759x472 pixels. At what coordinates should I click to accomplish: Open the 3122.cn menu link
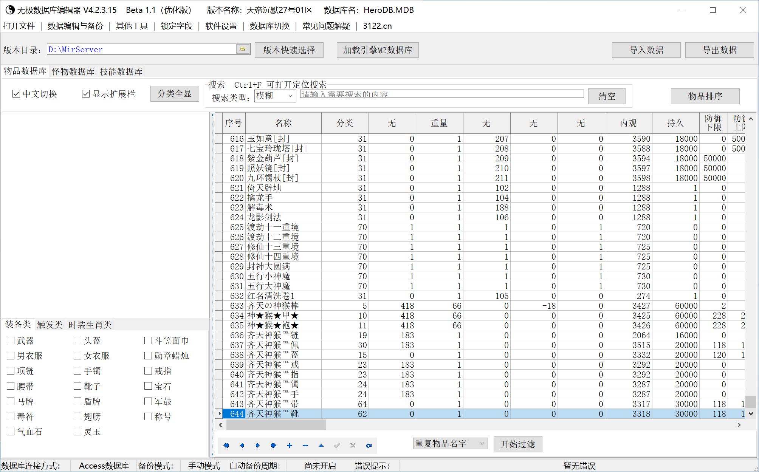point(377,26)
